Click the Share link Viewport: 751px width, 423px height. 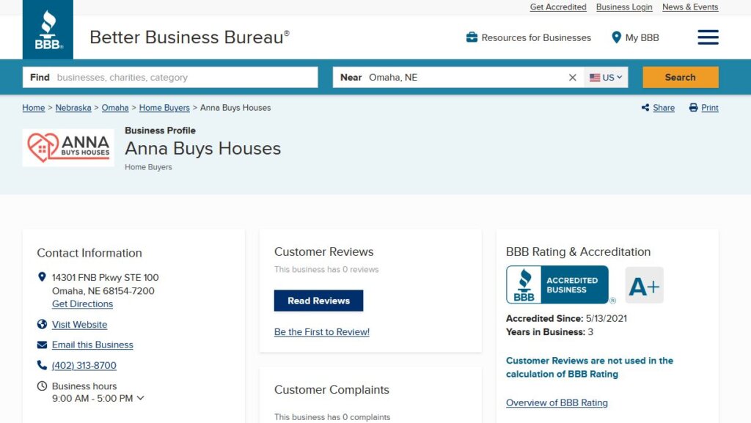click(x=664, y=108)
